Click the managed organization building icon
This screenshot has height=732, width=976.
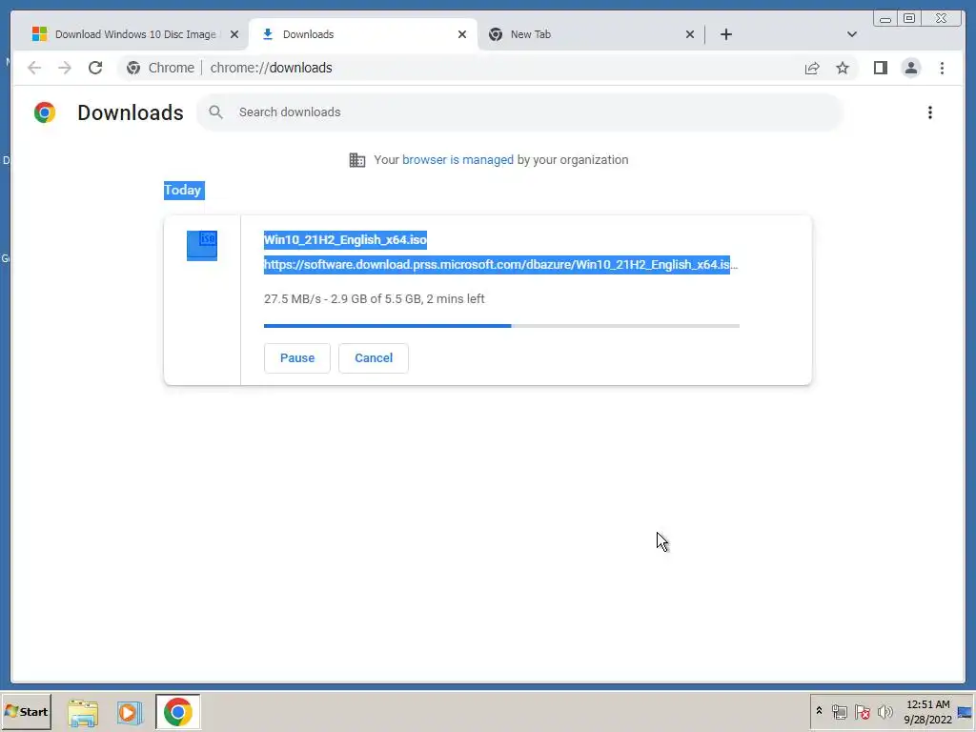[x=357, y=160]
